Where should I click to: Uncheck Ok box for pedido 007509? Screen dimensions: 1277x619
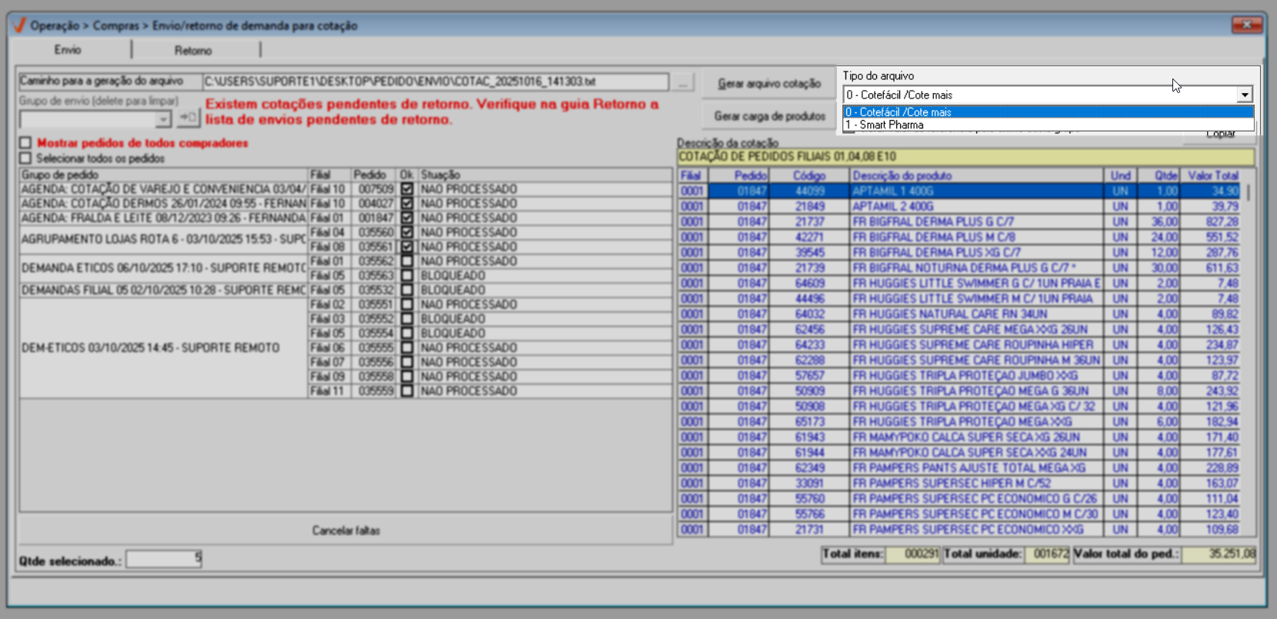click(407, 189)
